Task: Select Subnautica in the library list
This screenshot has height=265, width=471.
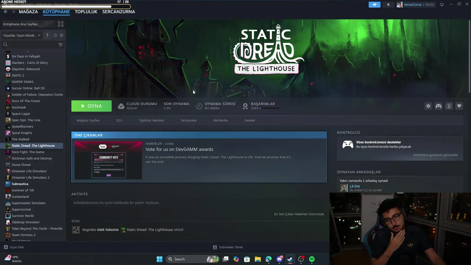Action: click(x=20, y=184)
